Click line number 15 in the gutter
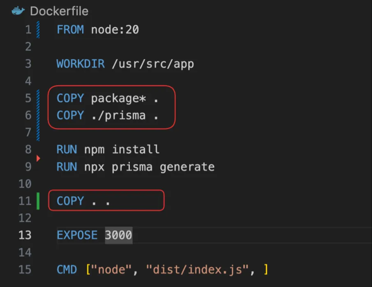 pyautogui.click(x=25, y=270)
